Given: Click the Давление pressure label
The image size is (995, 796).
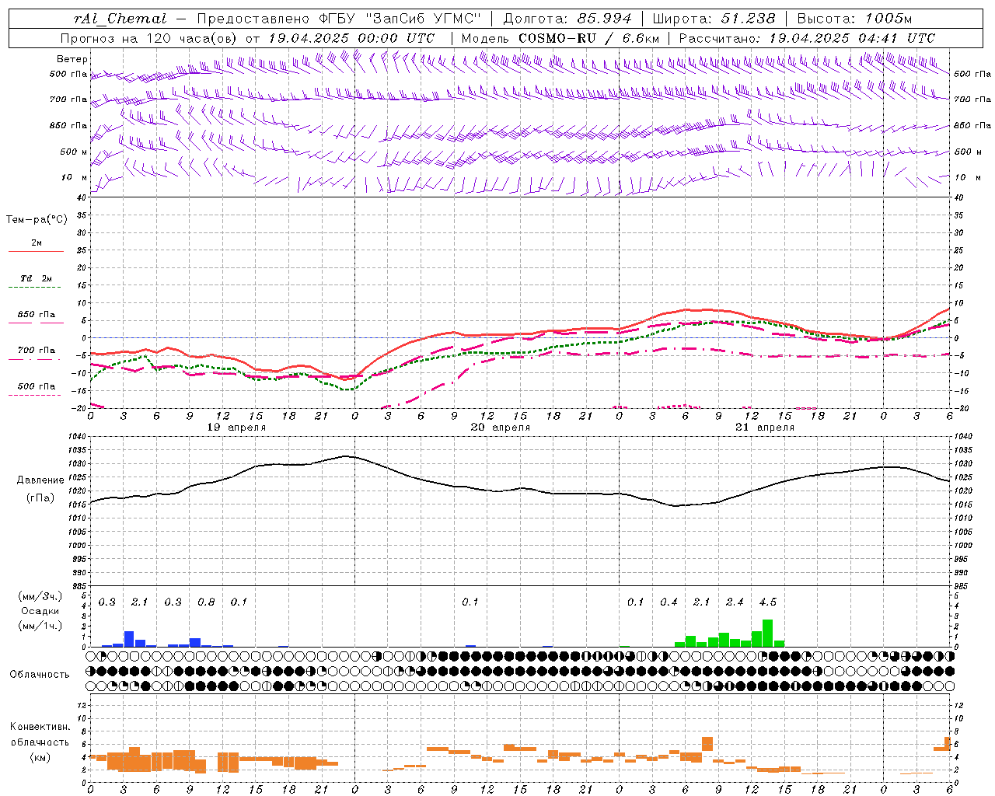Looking at the screenshot, I should 40,480.
